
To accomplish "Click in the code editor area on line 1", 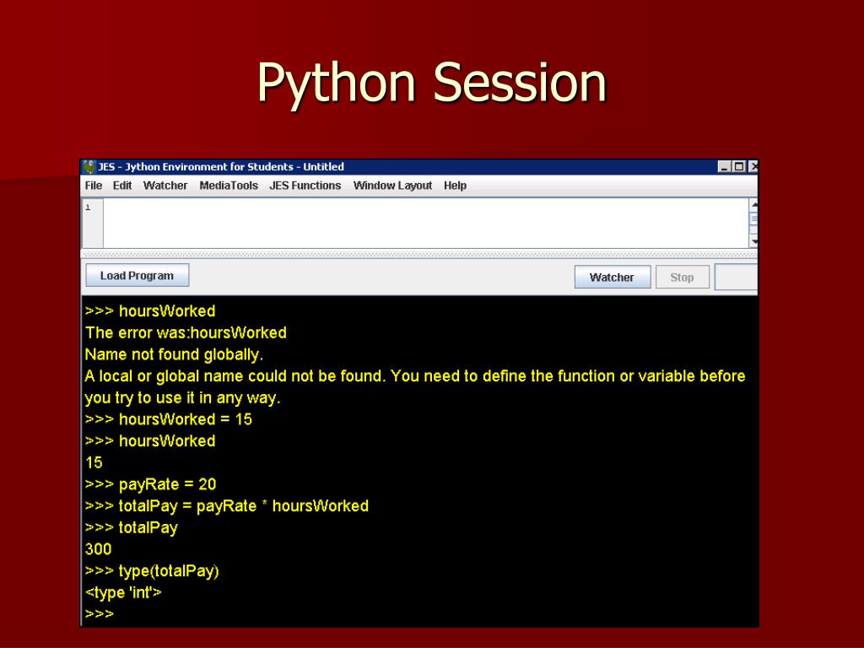I will [425, 223].
